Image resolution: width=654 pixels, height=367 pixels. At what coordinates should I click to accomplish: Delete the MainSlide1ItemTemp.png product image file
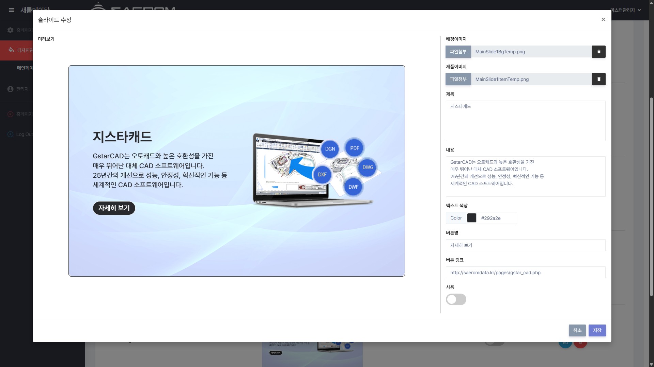coord(598,79)
